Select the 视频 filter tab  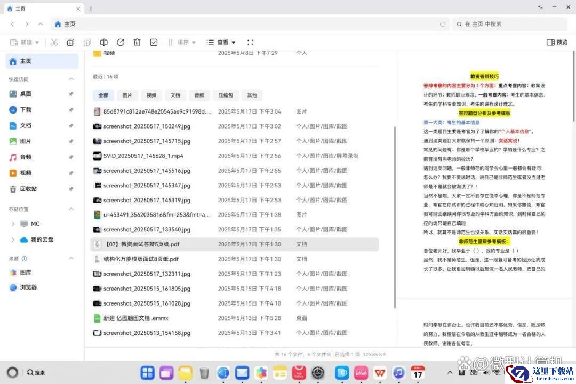tap(151, 95)
